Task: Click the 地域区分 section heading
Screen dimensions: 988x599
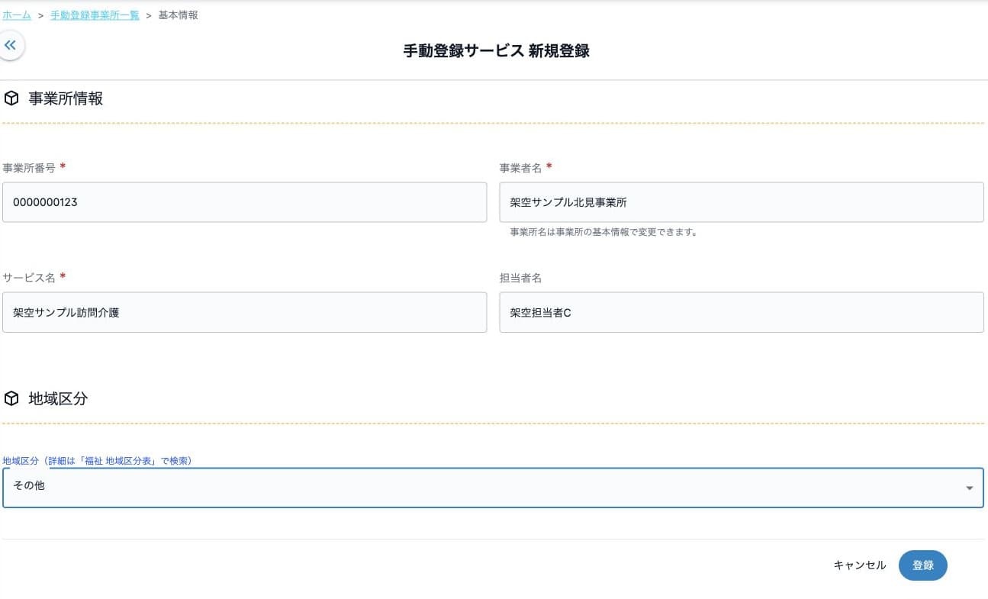Action: click(x=58, y=398)
